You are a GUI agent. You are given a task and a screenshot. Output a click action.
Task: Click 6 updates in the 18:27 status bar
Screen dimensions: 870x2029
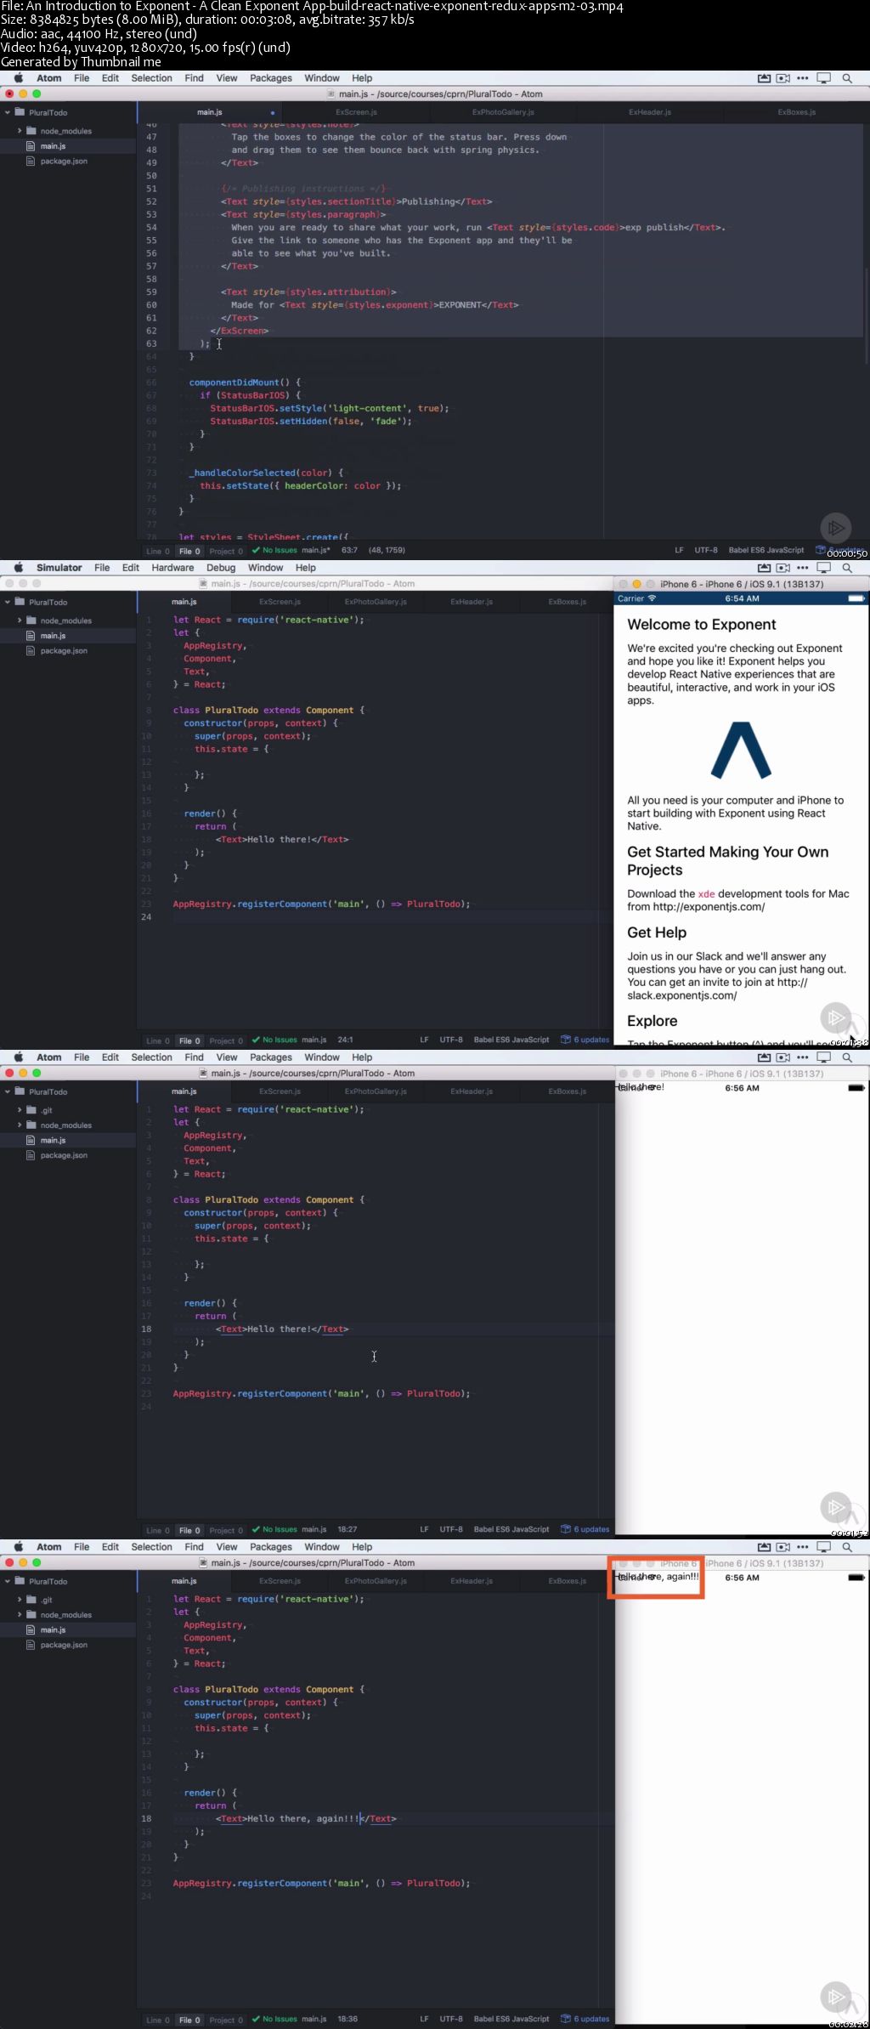591,1529
